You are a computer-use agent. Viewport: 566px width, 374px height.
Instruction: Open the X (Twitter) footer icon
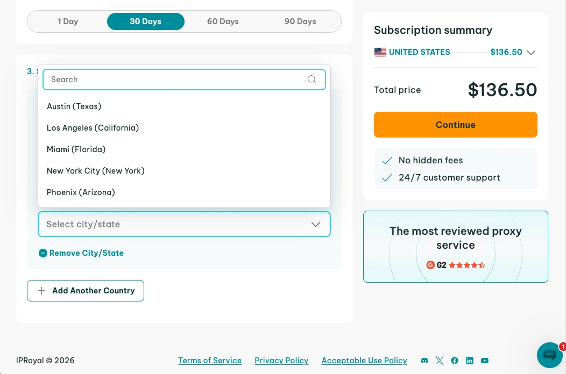click(440, 361)
